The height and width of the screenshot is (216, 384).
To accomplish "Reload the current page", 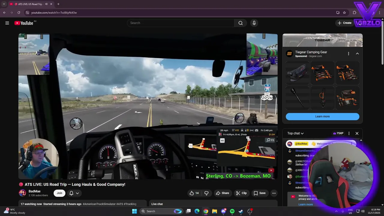I will pos(19,13).
